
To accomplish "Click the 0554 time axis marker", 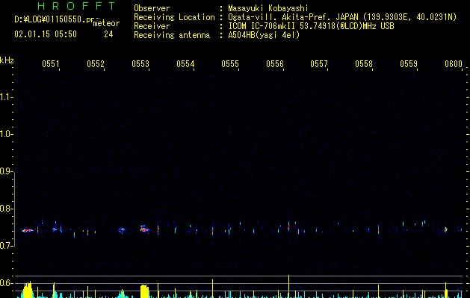I will pyautogui.click(x=185, y=63).
